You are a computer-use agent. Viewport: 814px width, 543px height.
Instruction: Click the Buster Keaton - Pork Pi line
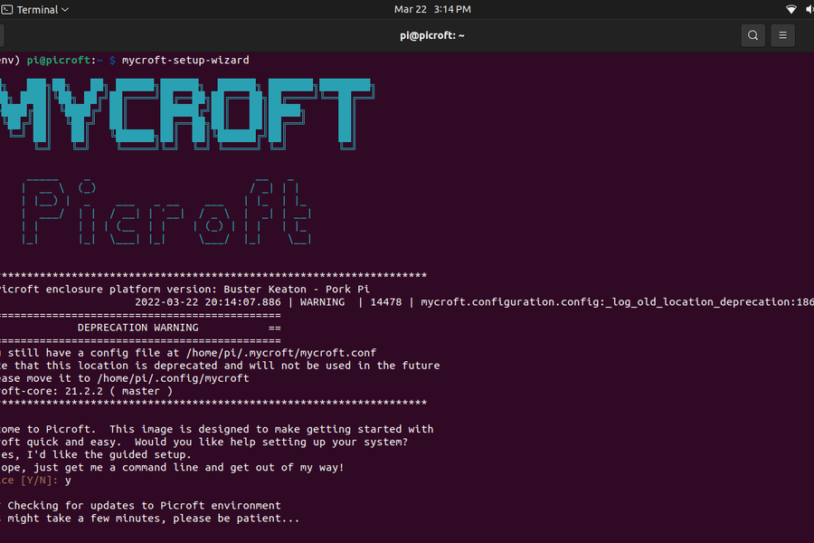coord(185,289)
